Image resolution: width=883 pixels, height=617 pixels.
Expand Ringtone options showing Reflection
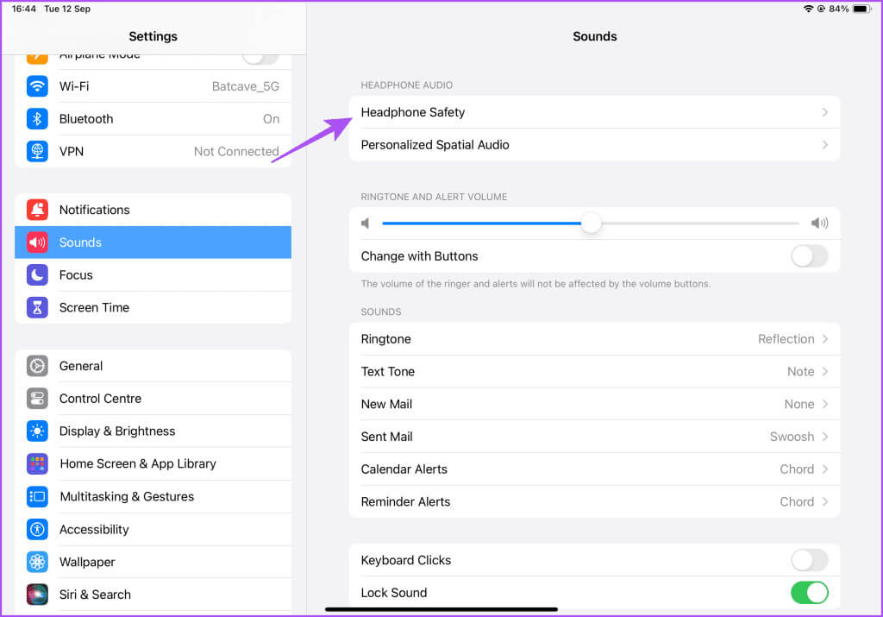click(594, 339)
